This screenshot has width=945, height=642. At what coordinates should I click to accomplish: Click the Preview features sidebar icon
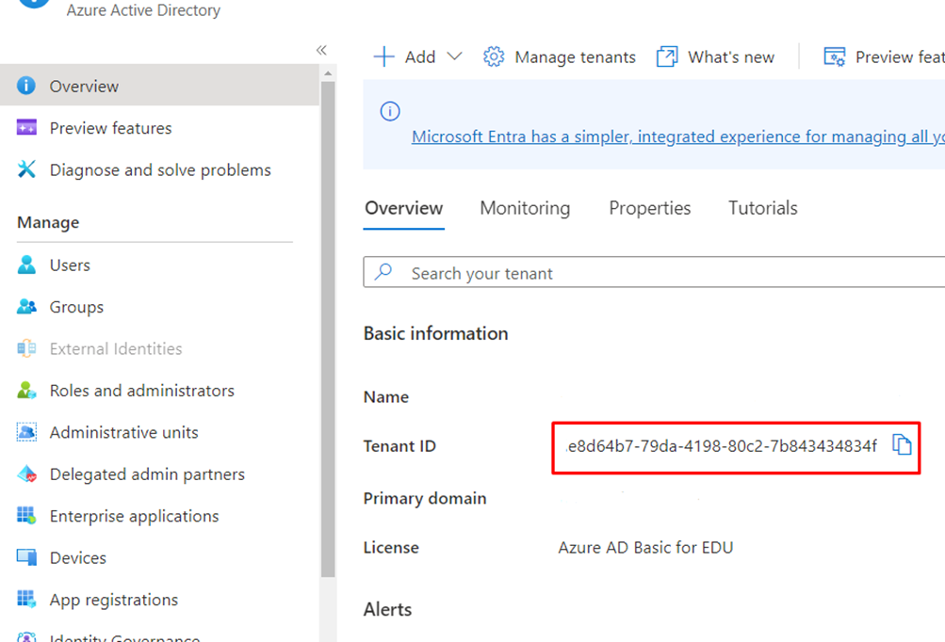[x=26, y=128]
